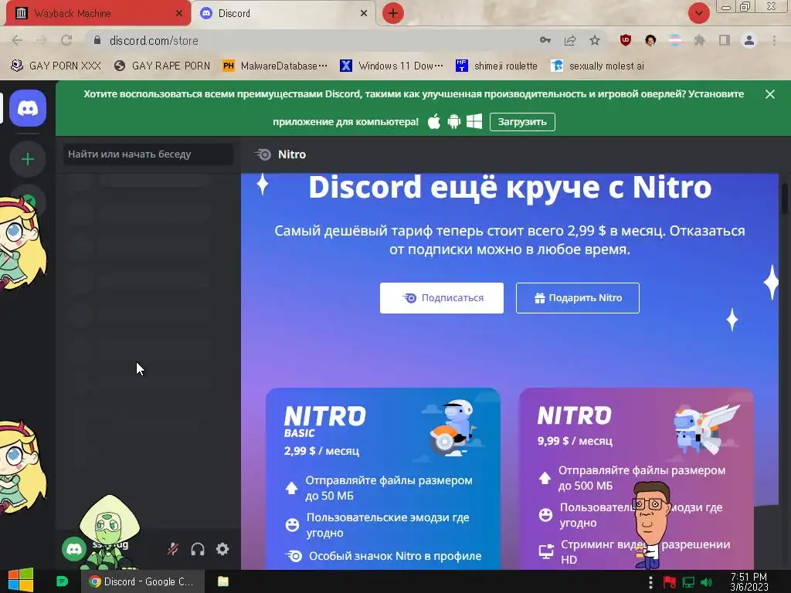Toggle the browser side panel
This screenshot has width=791, height=593.
coord(725,40)
